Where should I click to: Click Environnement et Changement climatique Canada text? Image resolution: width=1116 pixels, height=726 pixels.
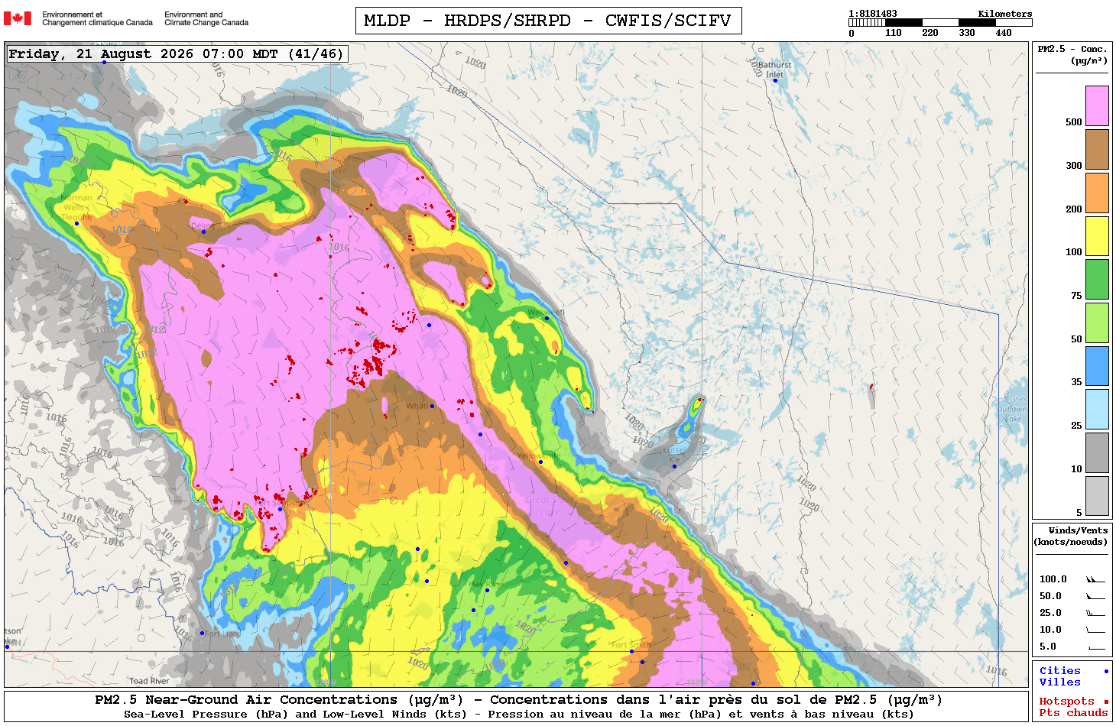tap(97, 18)
